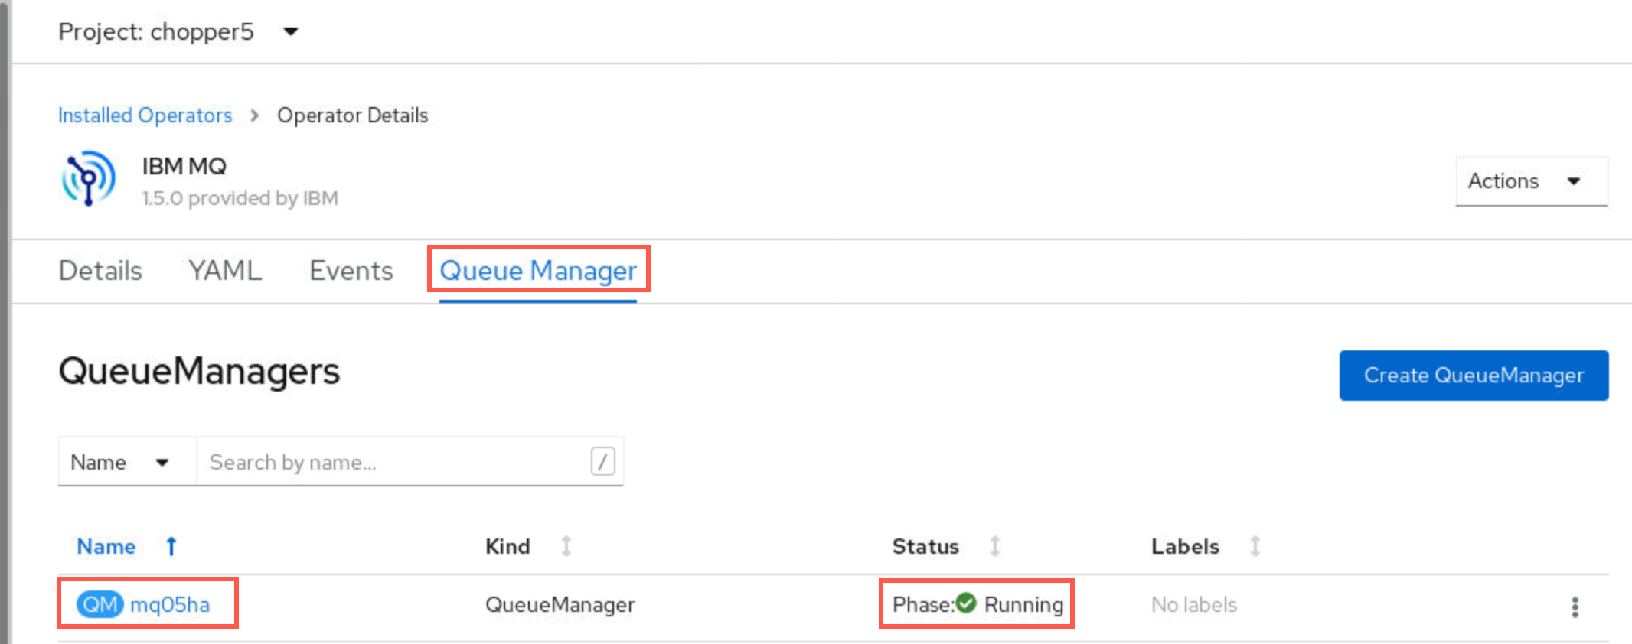Switch to the Events tab
1632x644 pixels.
click(x=351, y=271)
